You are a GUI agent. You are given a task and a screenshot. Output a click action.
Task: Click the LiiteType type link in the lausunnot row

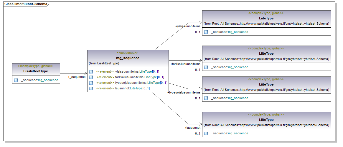[136, 88]
